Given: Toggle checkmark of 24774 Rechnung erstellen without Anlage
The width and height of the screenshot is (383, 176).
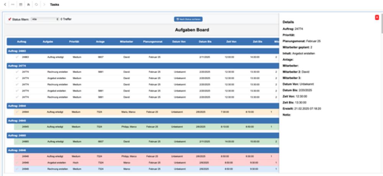Looking at the screenshot, I should (17, 84).
